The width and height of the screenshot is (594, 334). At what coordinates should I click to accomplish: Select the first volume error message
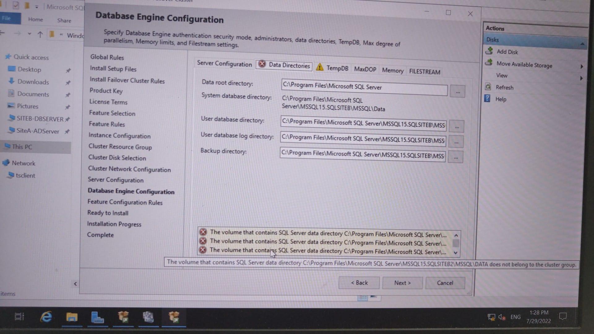coord(328,233)
